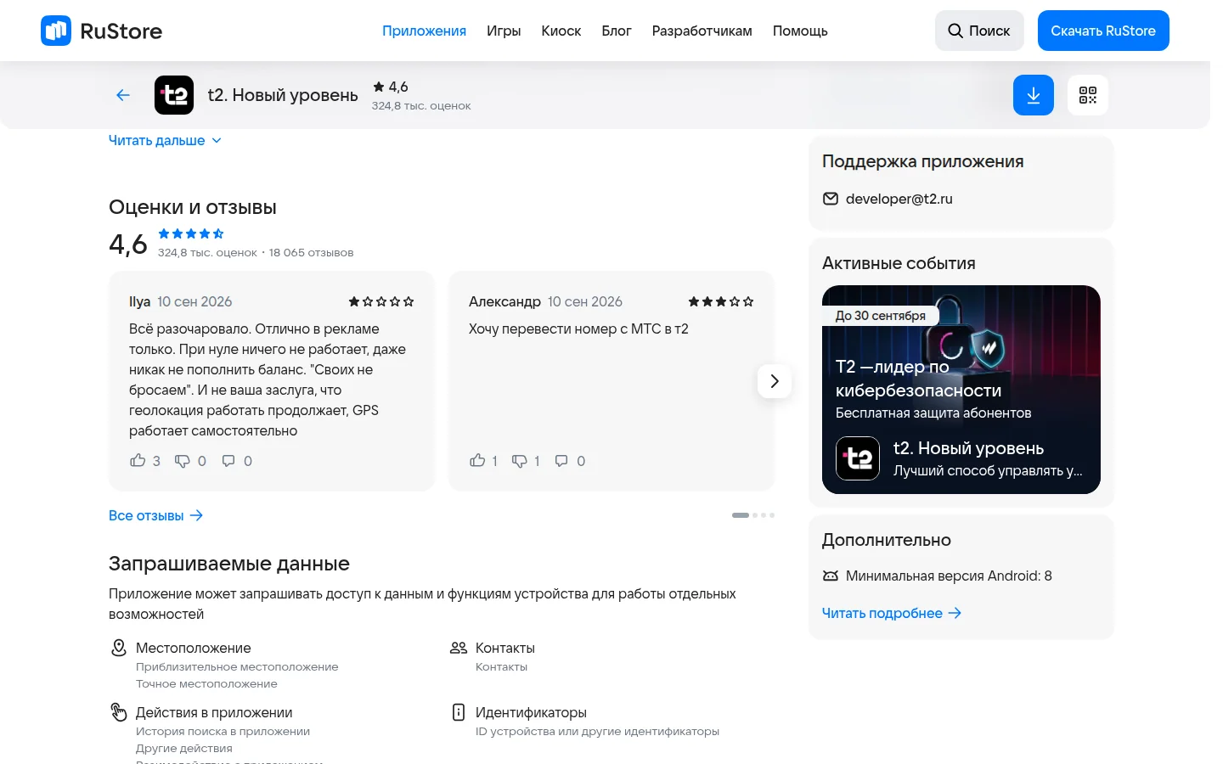This screenshot has width=1223, height=764.
Task: Select the Минимальная версия Android: 8 text
Action: 949,576
